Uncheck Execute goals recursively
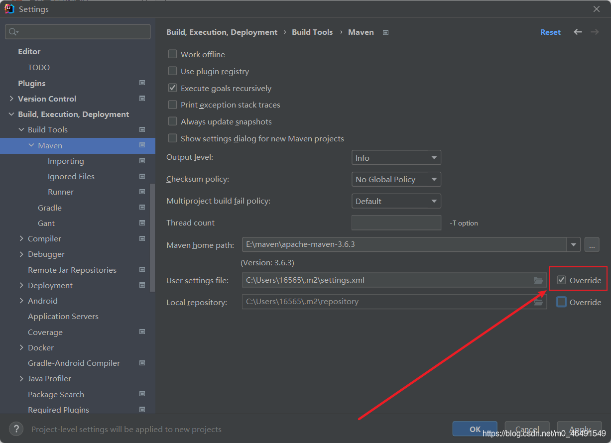The width and height of the screenshot is (611, 443). click(172, 88)
